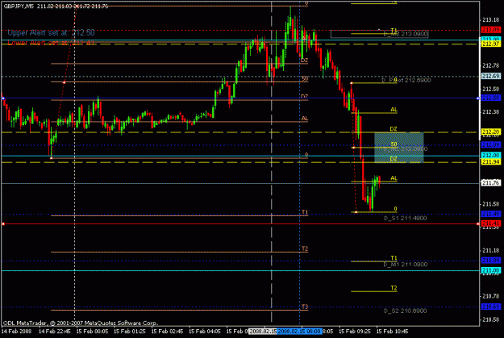Click the red 211.41 alert price tag
The height and width of the screenshot is (338, 504).
[490, 223]
